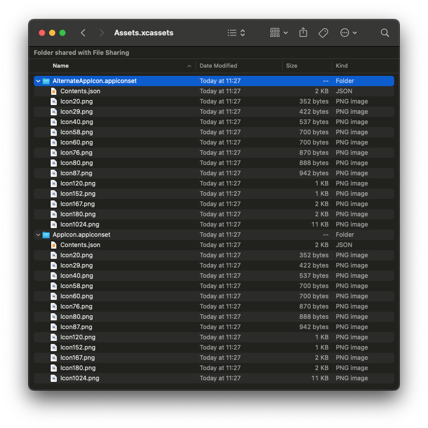Select Contents.json in the AlternateAppIcon folder
428x428 pixels.
(214, 91)
